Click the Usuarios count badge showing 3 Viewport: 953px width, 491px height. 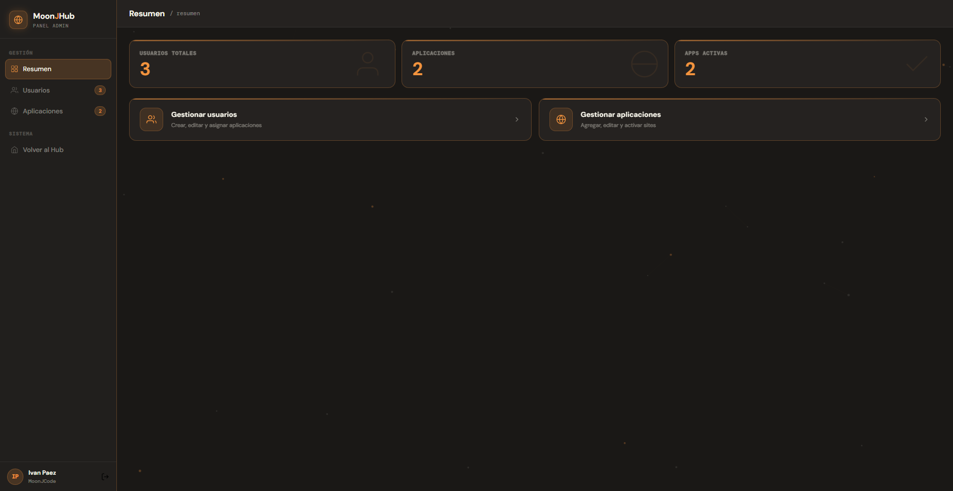point(100,90)
